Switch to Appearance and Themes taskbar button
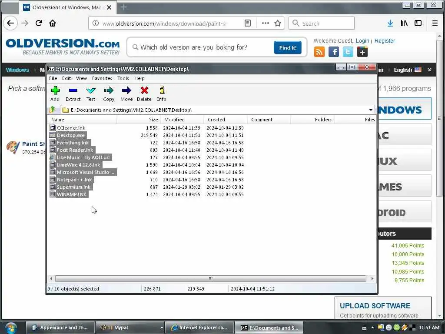Image resolution: width=445 pixels, height=334 pixels. [x=60, y=327]
